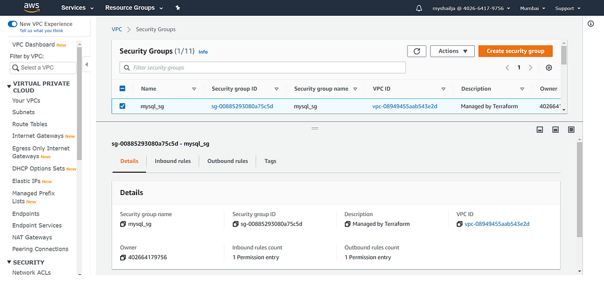Copy the VPC ID in Details
604x285 pixels.
click(460, 224)
